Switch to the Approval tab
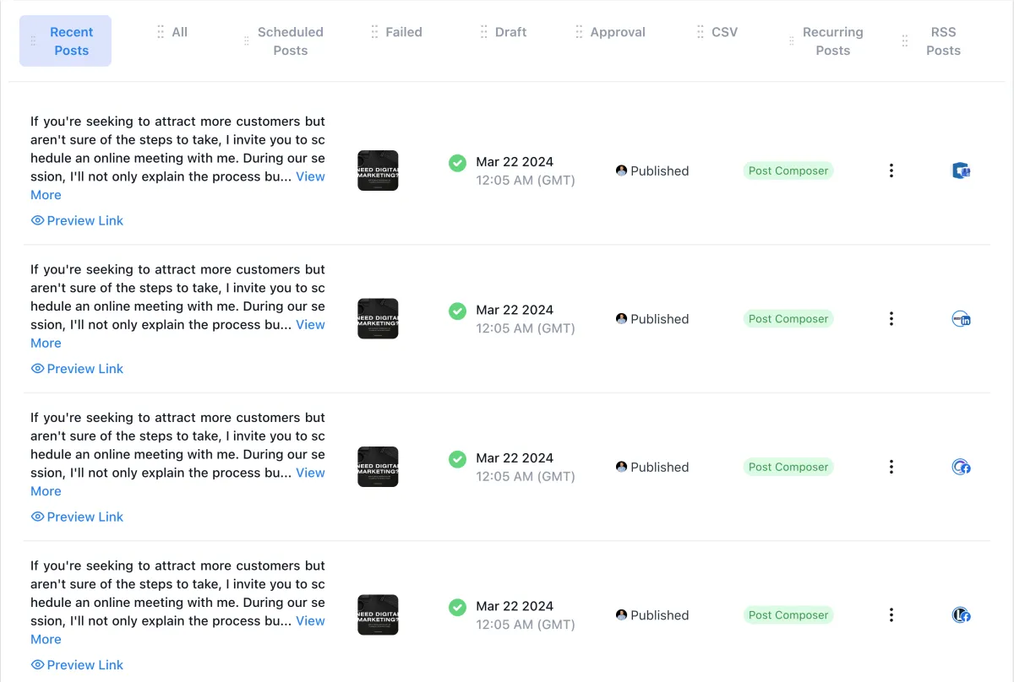1014x682 pixels. tap(617, 32)
